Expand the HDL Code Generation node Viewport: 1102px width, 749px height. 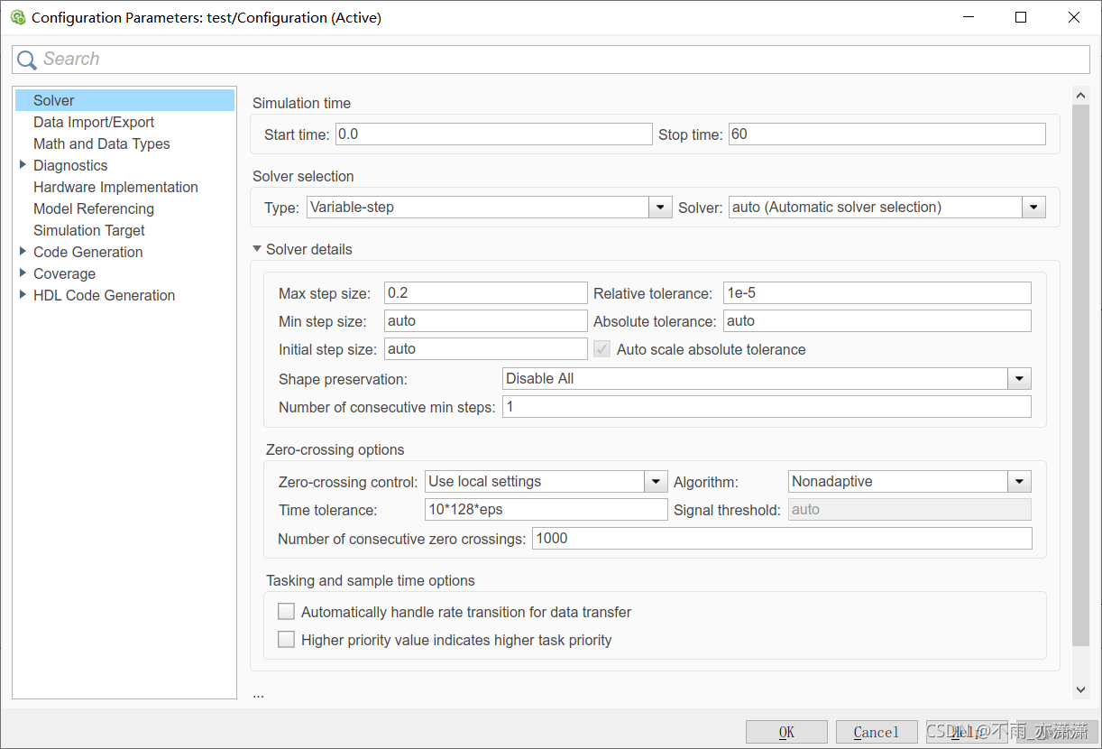pos(23,295)
